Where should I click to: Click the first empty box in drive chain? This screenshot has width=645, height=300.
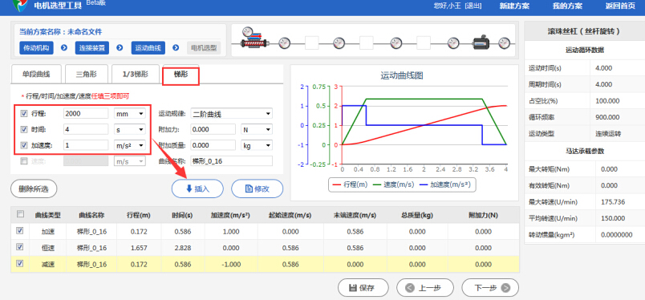[x=311, y=43]
